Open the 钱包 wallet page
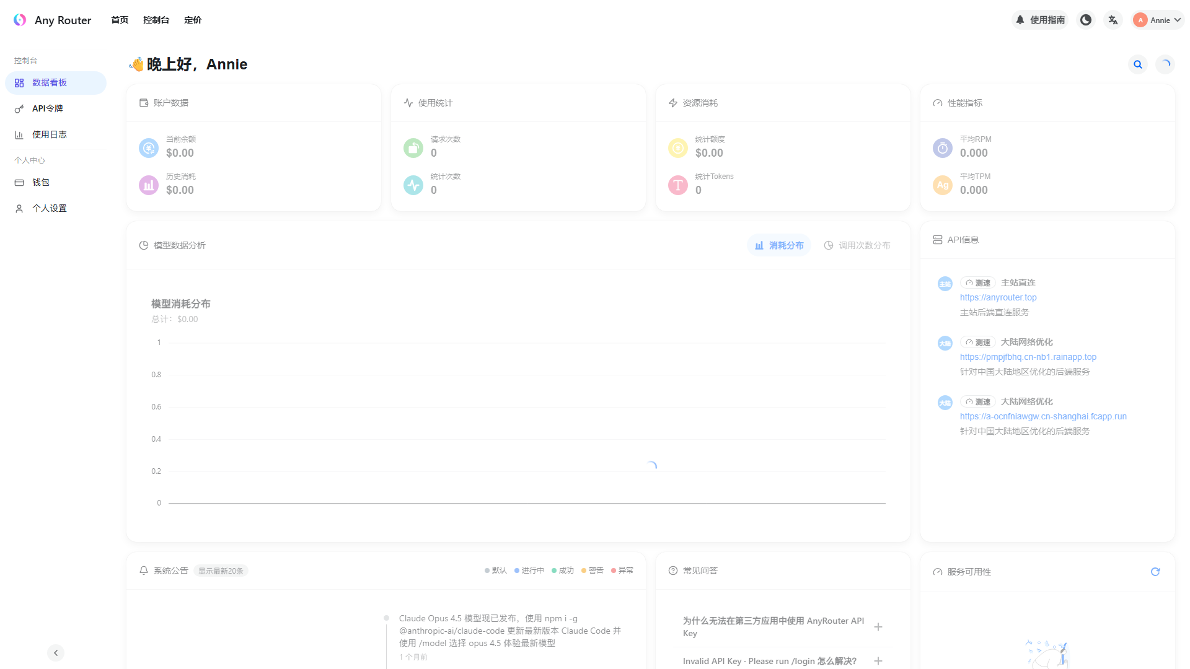The width and height of the screenshot is (1190, 669). tap(41, 182)
